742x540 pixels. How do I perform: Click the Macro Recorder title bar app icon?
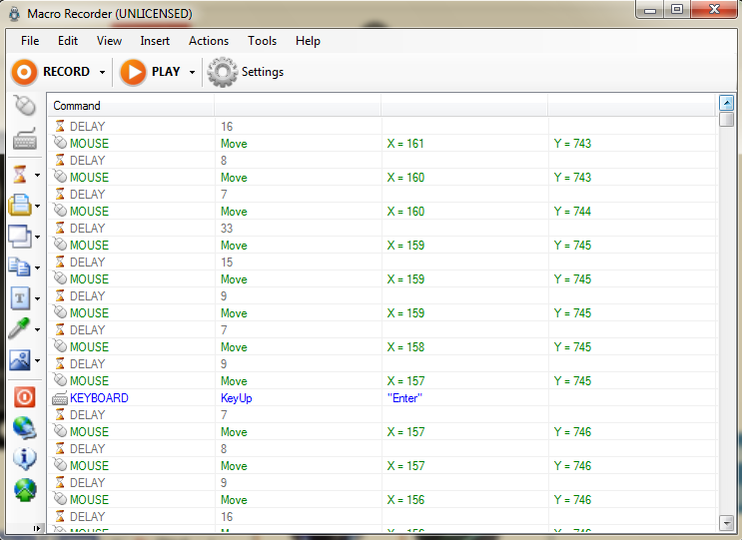tap(15, 13)
